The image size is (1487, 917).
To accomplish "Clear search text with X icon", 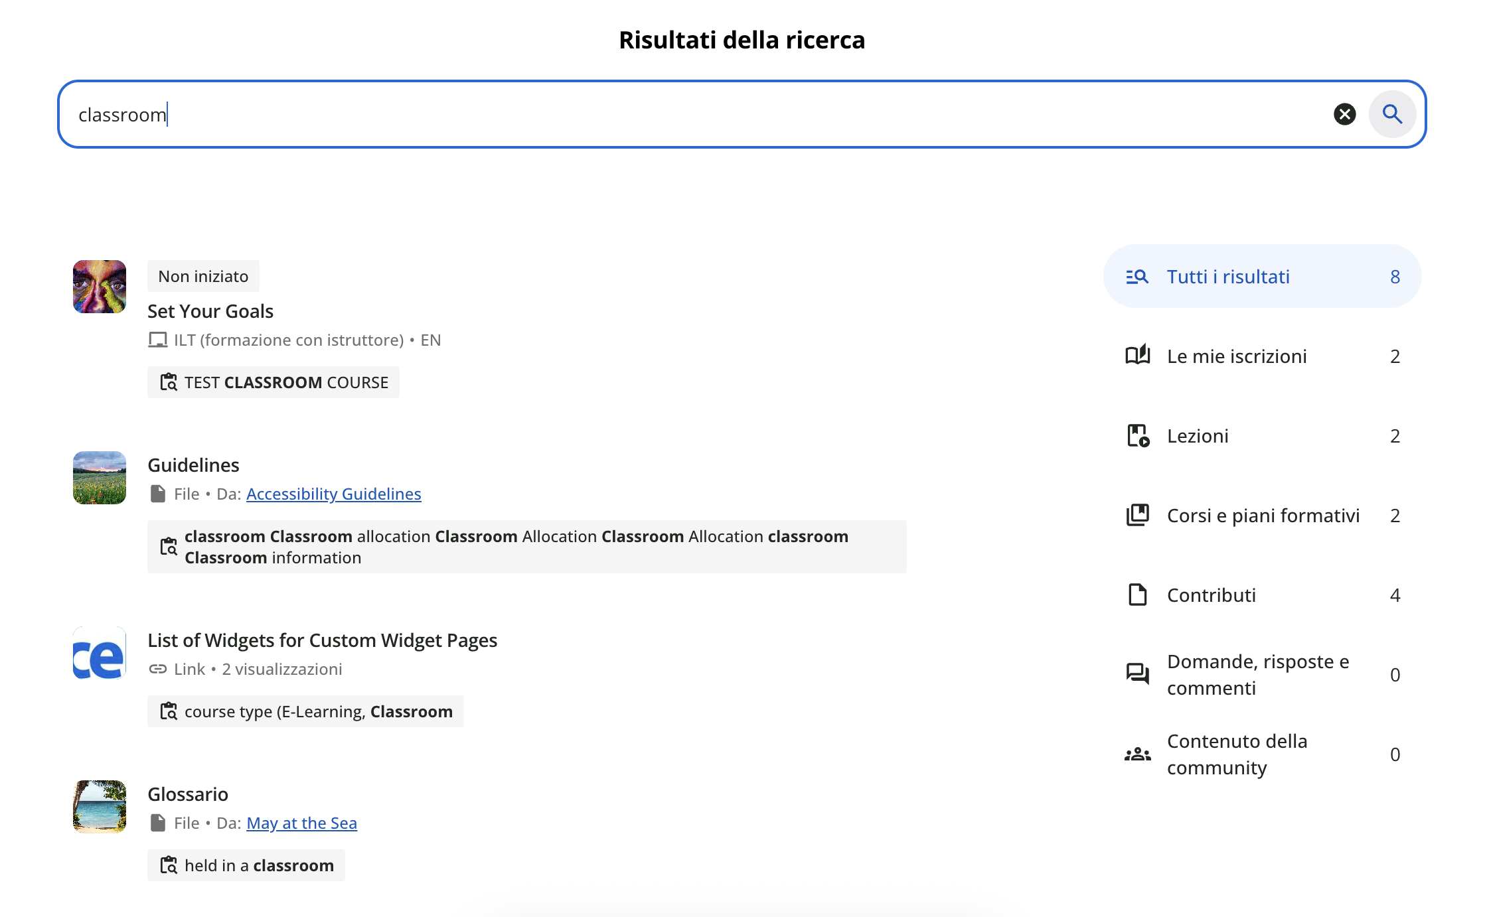I will pos(1344,114).
